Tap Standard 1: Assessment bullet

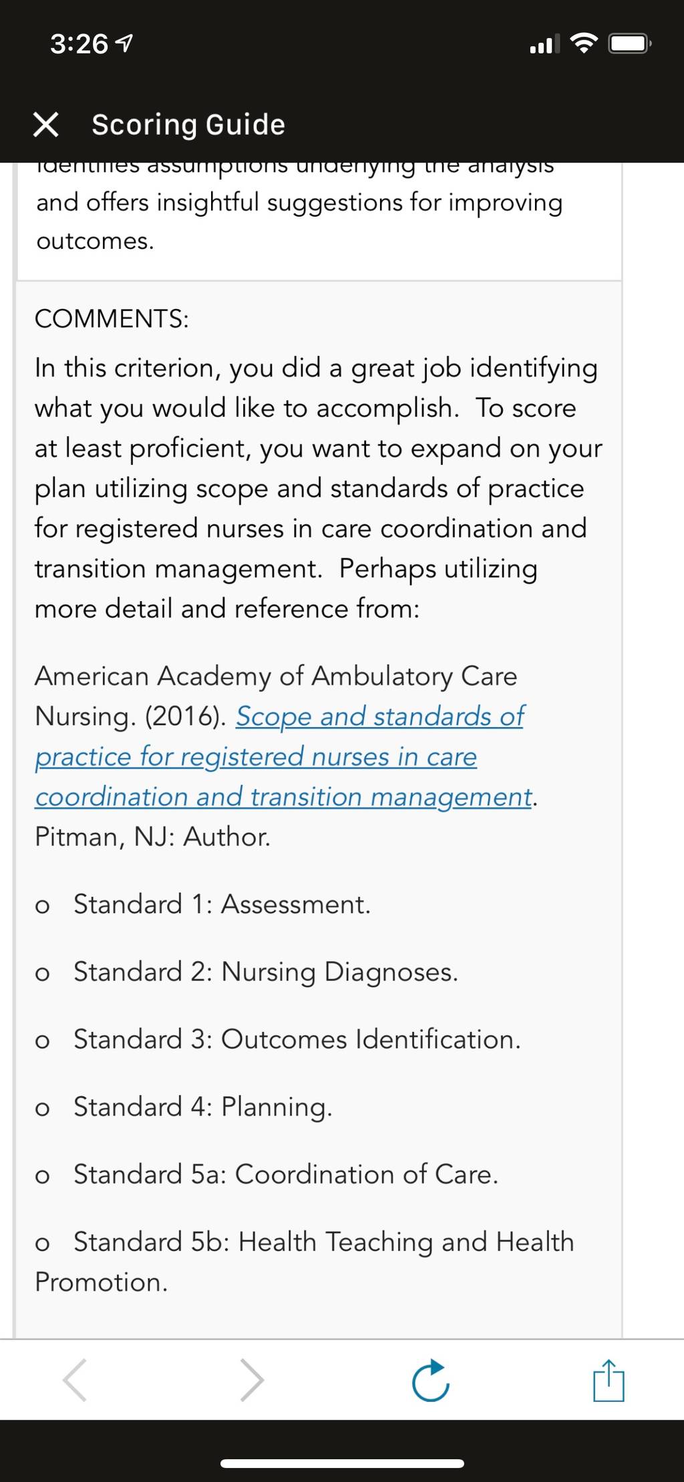click(x=222, y=904)
